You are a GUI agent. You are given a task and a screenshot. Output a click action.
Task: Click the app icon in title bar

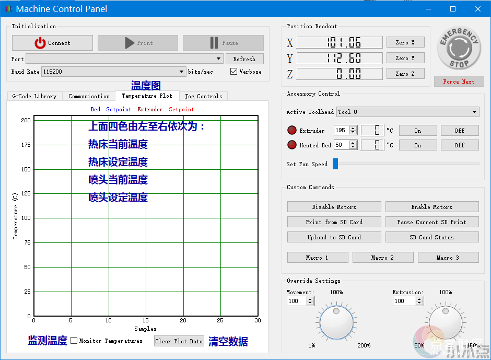pos(8,9)
